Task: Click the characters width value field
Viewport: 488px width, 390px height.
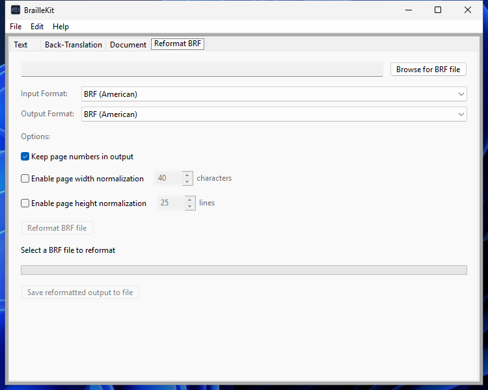Action: pyautogui.click(x=169, y=178)
